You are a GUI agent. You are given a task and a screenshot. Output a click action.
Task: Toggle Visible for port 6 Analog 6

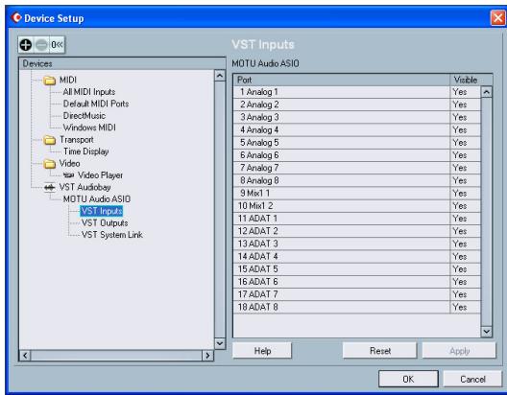click(x=459, y=155)
